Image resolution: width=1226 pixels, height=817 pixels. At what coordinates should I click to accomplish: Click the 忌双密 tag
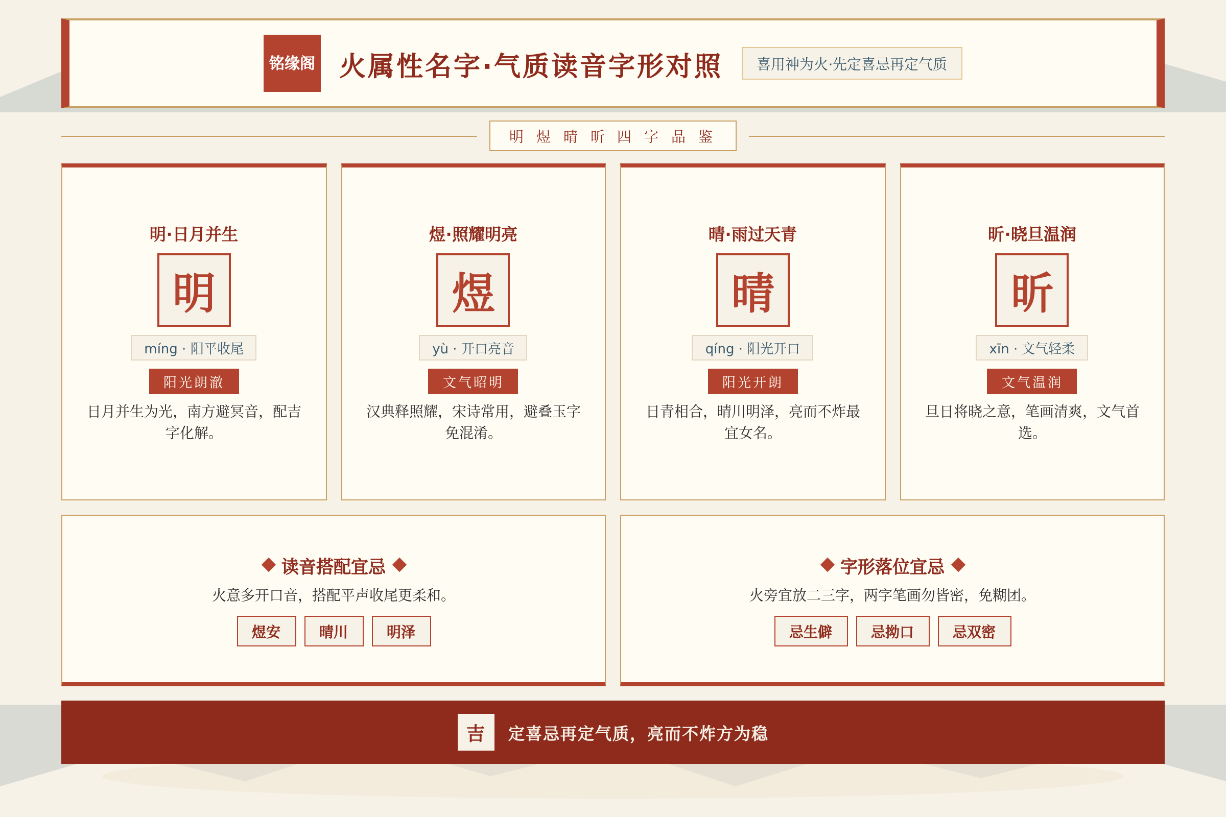point(975,631)
